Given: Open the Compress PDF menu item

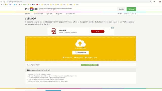Looking at the screenshot, I should [38, 14].
